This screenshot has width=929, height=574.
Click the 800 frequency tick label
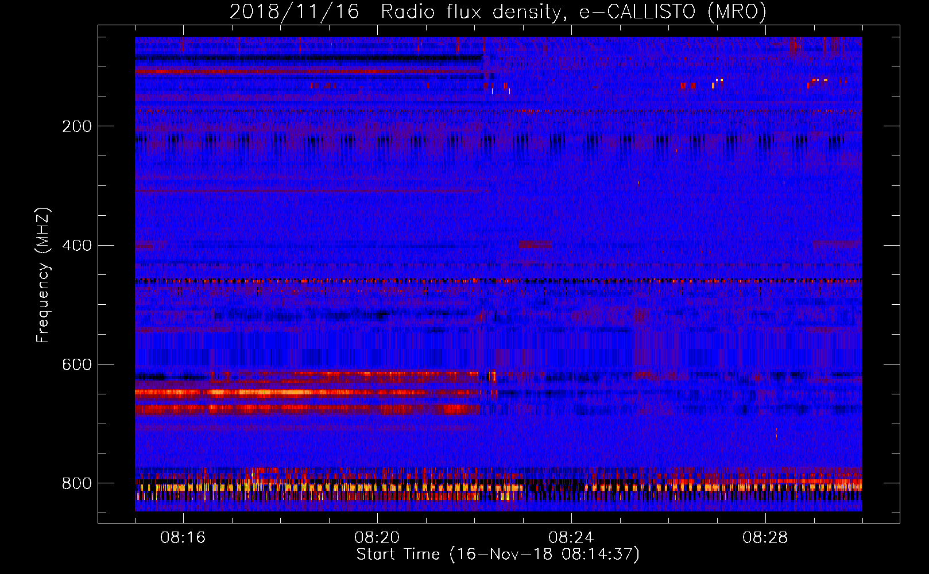76,484
